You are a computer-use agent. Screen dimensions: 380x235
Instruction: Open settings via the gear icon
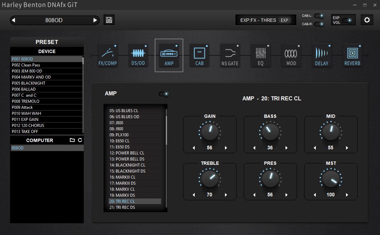[367, 20]
